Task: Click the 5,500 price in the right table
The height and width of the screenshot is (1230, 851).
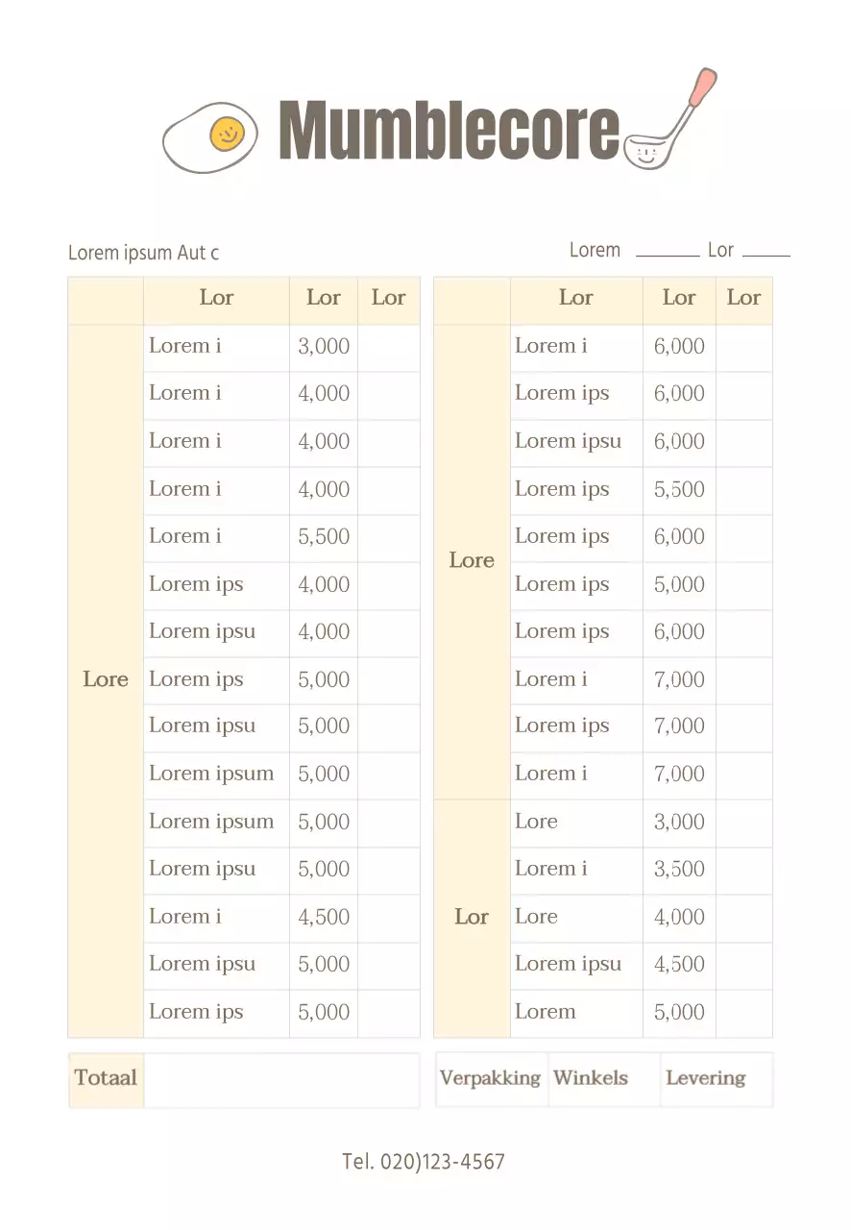Action: 679,490
